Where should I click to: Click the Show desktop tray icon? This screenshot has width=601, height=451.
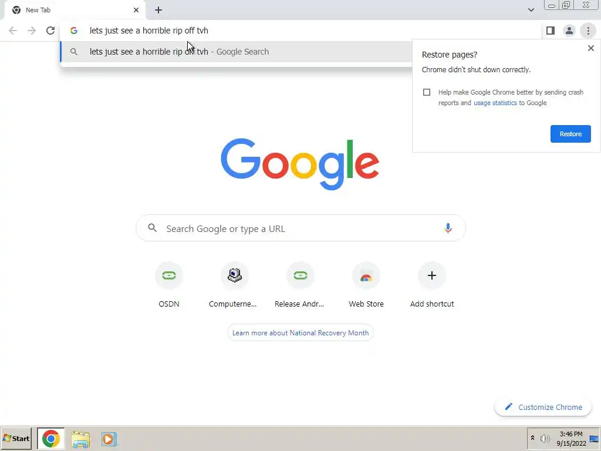tap(595, 439)
